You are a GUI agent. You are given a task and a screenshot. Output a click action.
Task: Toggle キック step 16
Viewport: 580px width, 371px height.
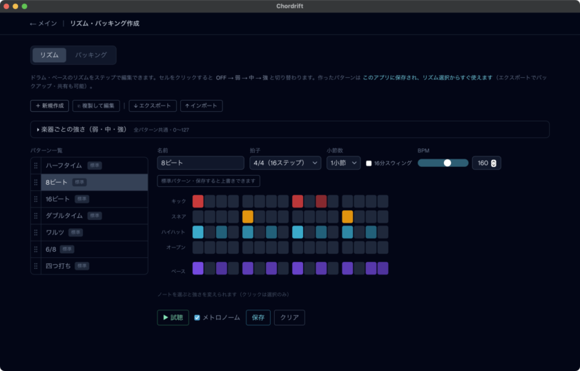(383, 201)
